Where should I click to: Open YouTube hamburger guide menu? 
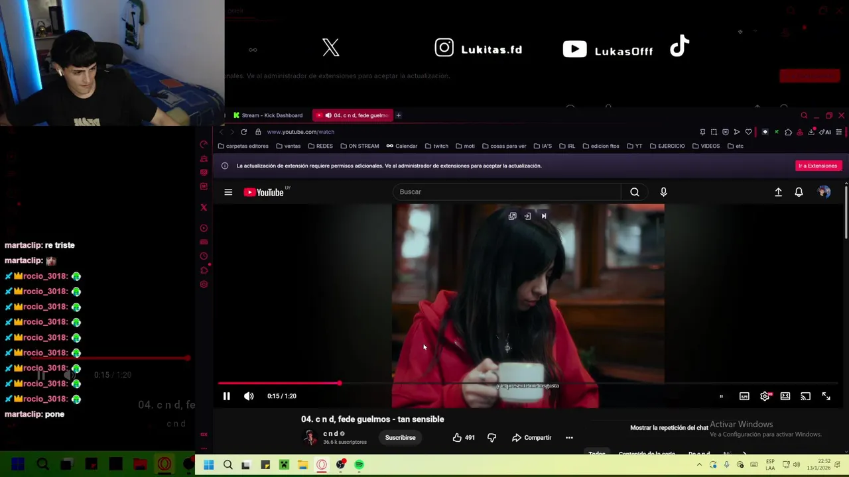[x=228, y=192]
